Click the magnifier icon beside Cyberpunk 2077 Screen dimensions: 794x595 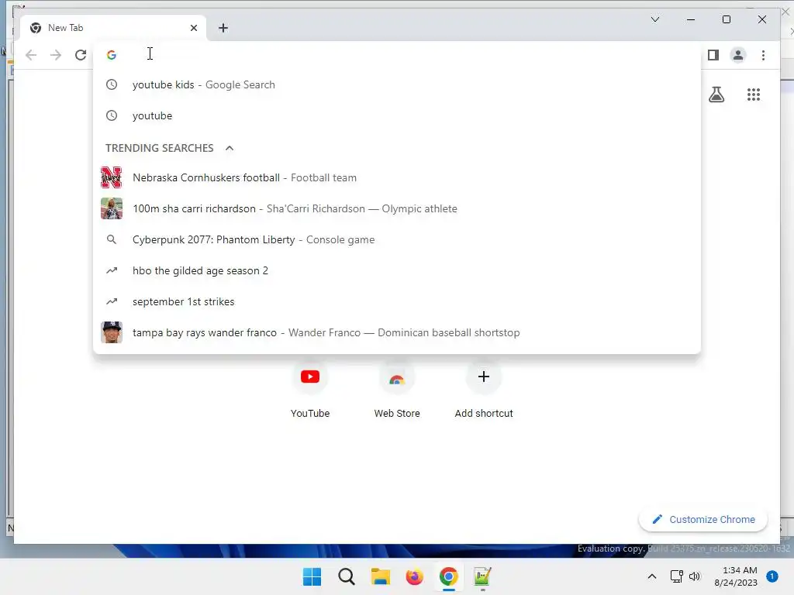[x=112, y=239]
